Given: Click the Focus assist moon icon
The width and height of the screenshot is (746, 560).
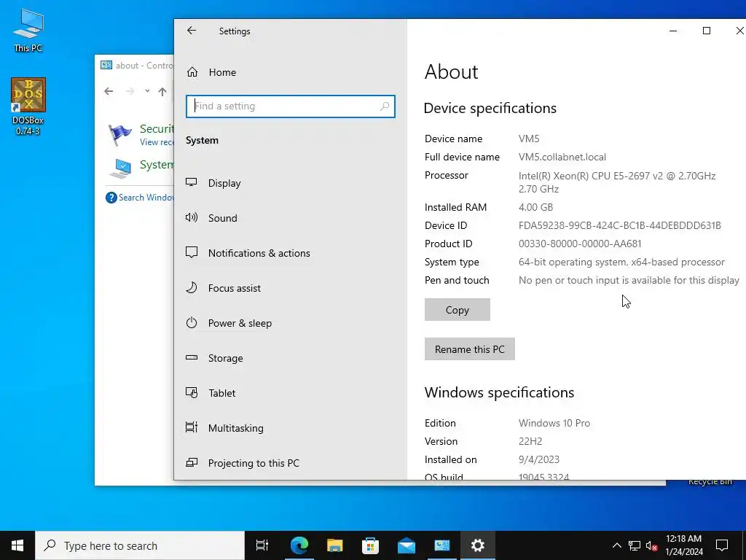Looking at the screenshot, I should point(192,287).
